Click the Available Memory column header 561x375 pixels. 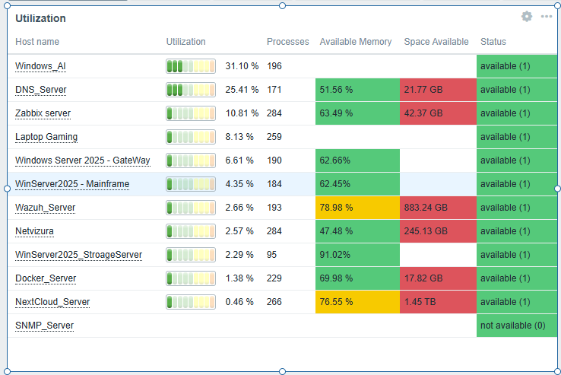coord(356,42)
